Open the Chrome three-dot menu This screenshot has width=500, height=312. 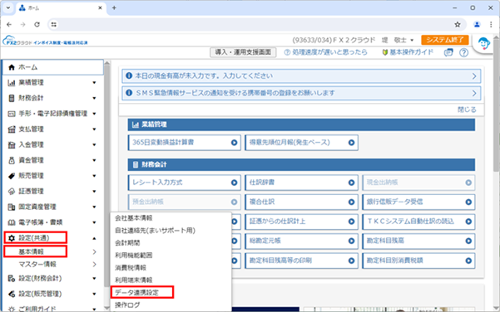click(491, 25)
